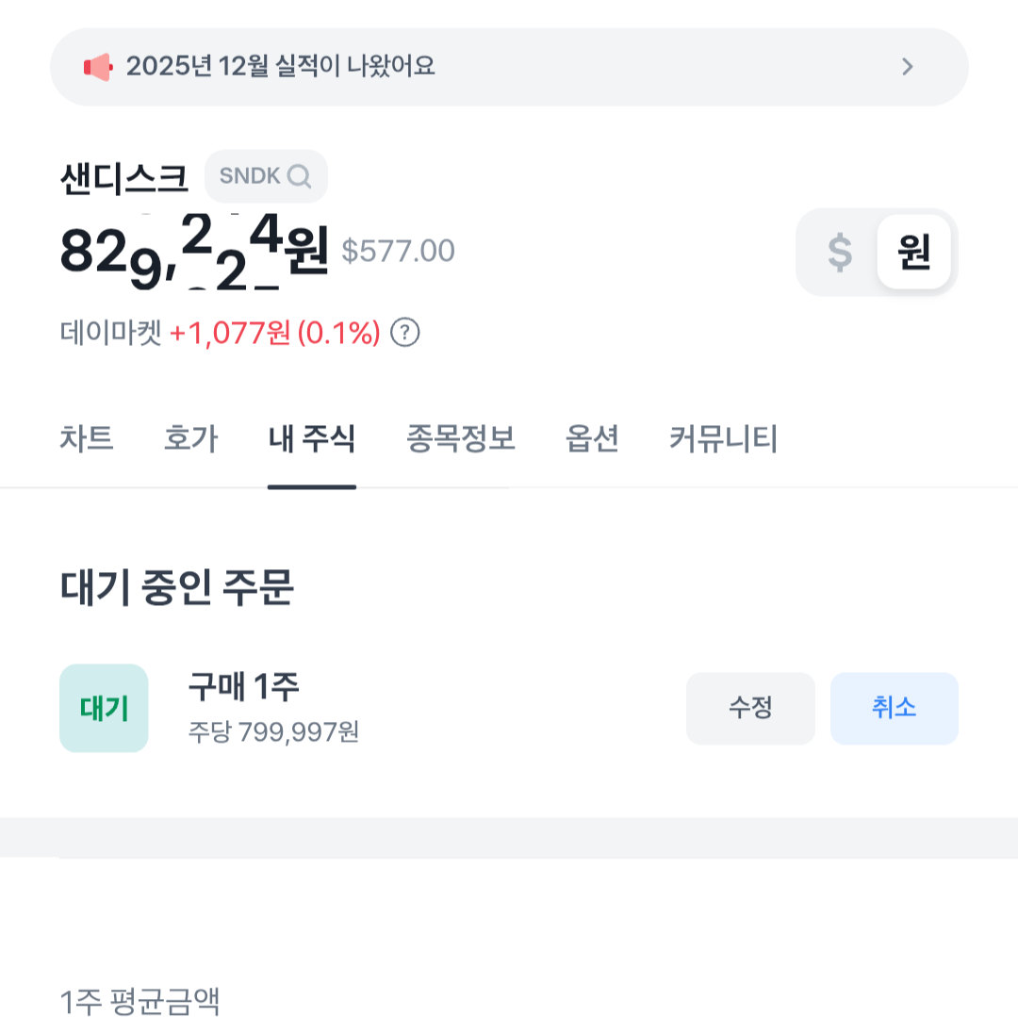Open the 호가 tab

tap(190, 439)
